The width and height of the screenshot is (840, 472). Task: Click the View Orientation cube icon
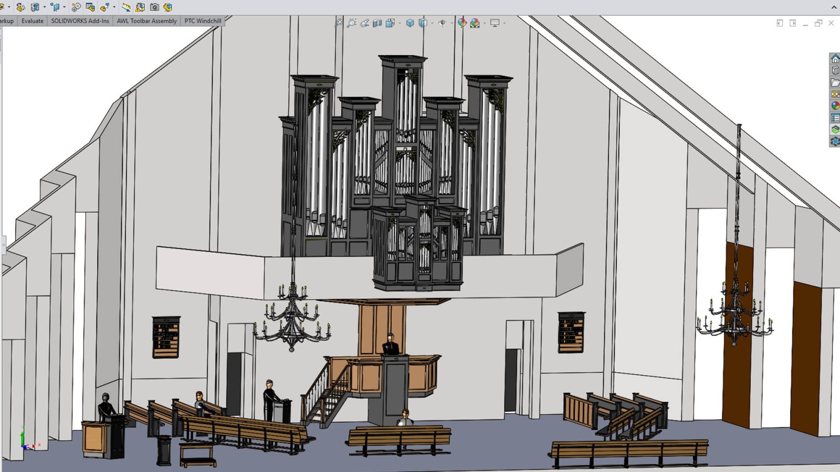390,23
